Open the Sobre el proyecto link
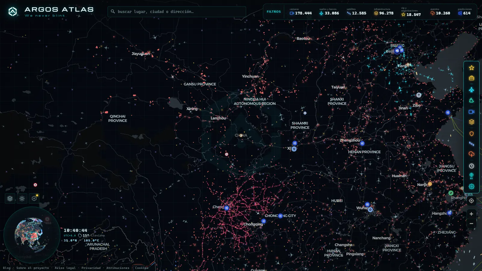Image resolution: width=482 pixels, height=271 pixels. point(33,268)
